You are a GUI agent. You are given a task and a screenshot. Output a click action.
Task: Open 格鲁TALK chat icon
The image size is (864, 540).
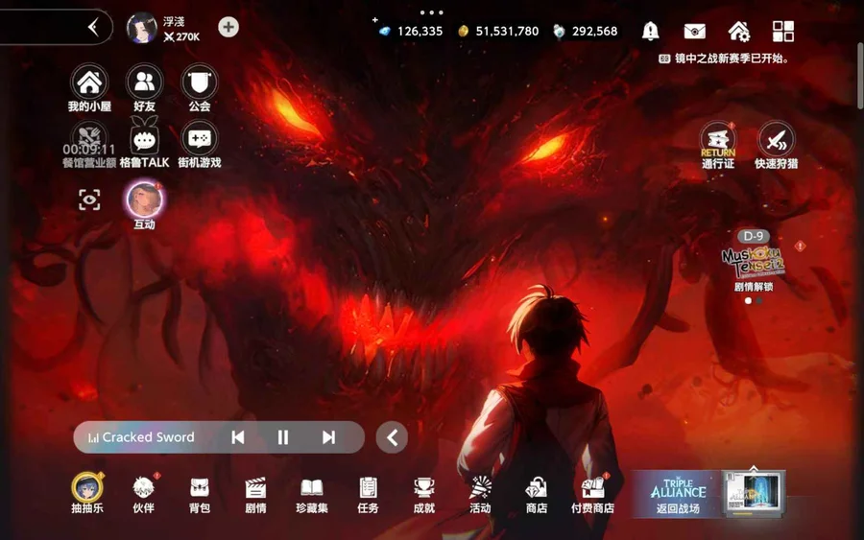(145, 141)
